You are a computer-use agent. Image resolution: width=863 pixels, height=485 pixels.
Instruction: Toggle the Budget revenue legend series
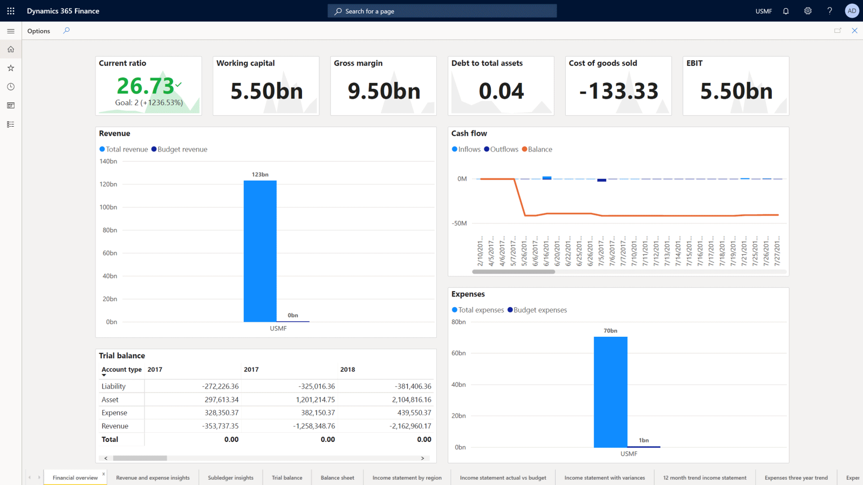pos(179,149)
